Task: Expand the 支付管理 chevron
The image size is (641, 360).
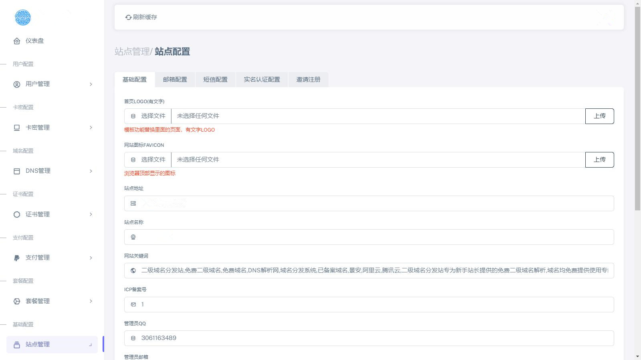Action: pos(91,258)
